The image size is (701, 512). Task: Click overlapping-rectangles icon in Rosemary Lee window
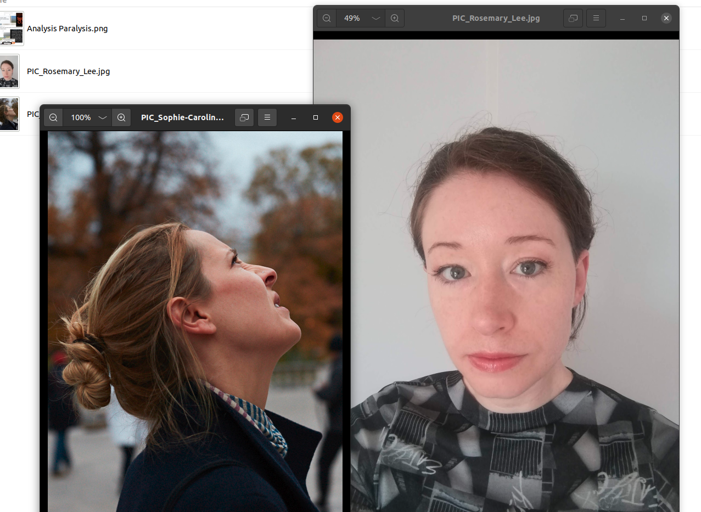(x=573, y=18)
